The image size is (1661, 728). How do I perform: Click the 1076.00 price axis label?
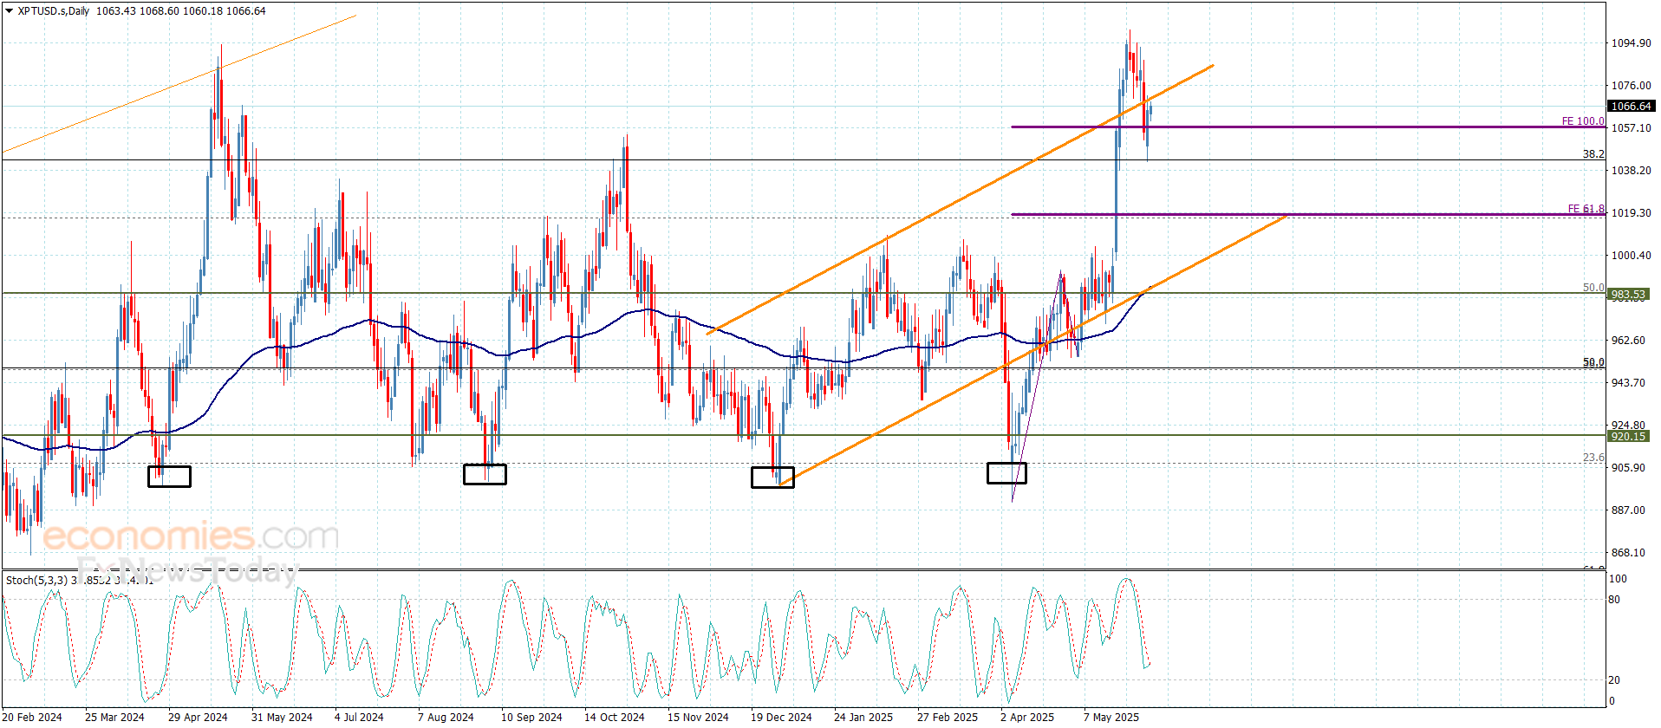coord(1631,86)
